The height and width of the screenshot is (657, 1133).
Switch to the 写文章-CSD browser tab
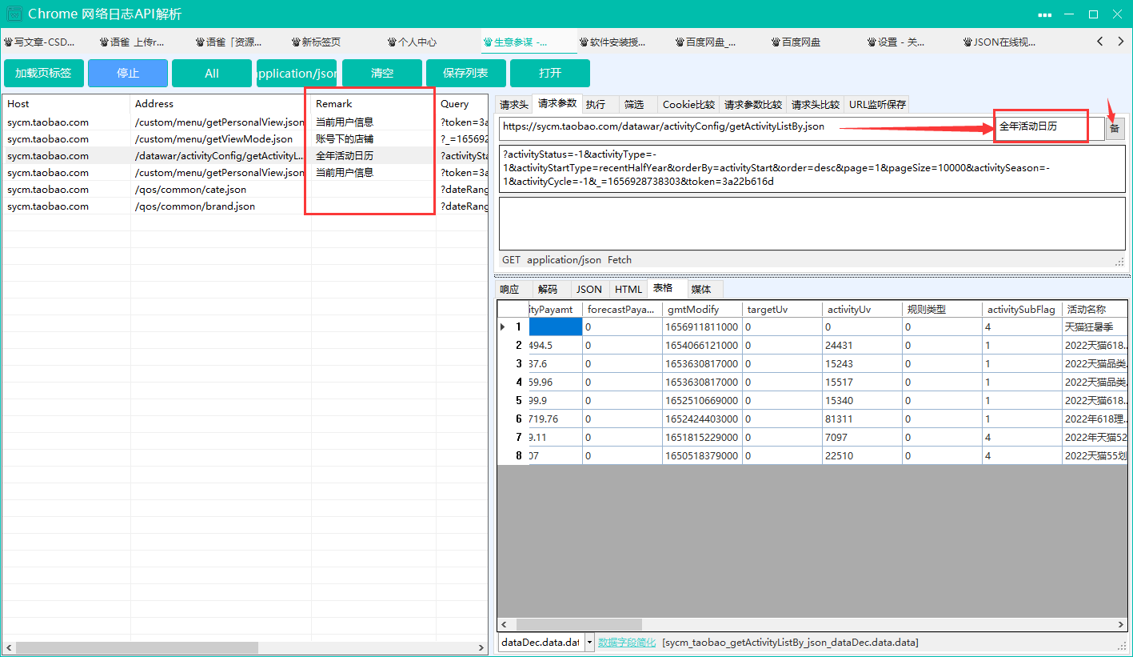40,42
